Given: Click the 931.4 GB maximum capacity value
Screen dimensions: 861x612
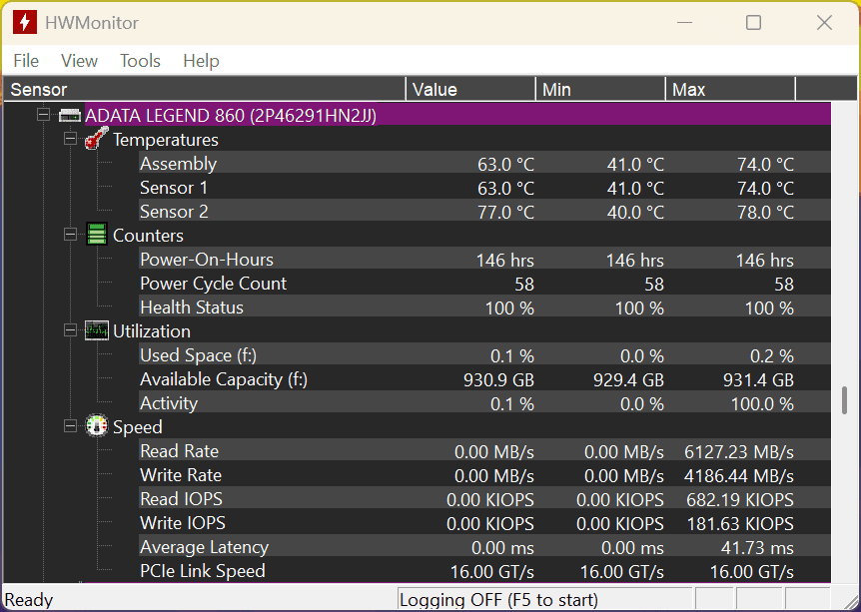Looking at the screenshot, I should 758,379.
